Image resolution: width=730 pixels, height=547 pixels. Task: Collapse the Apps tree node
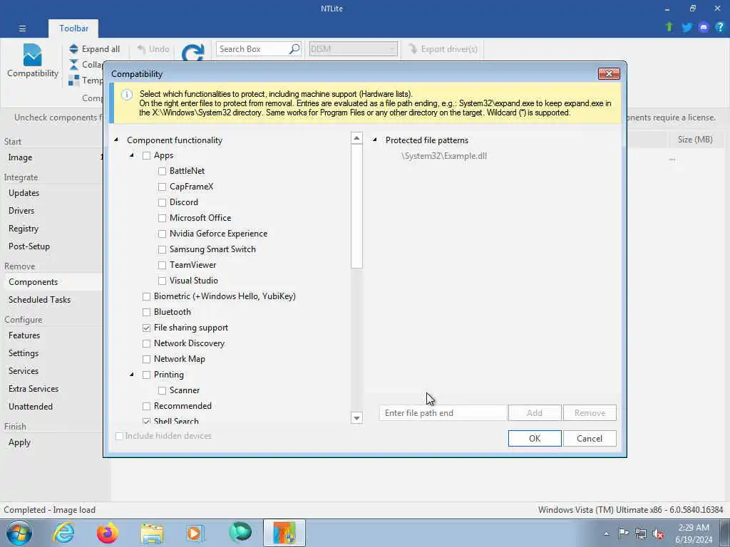pyautogui.click(x=132, y=155)
